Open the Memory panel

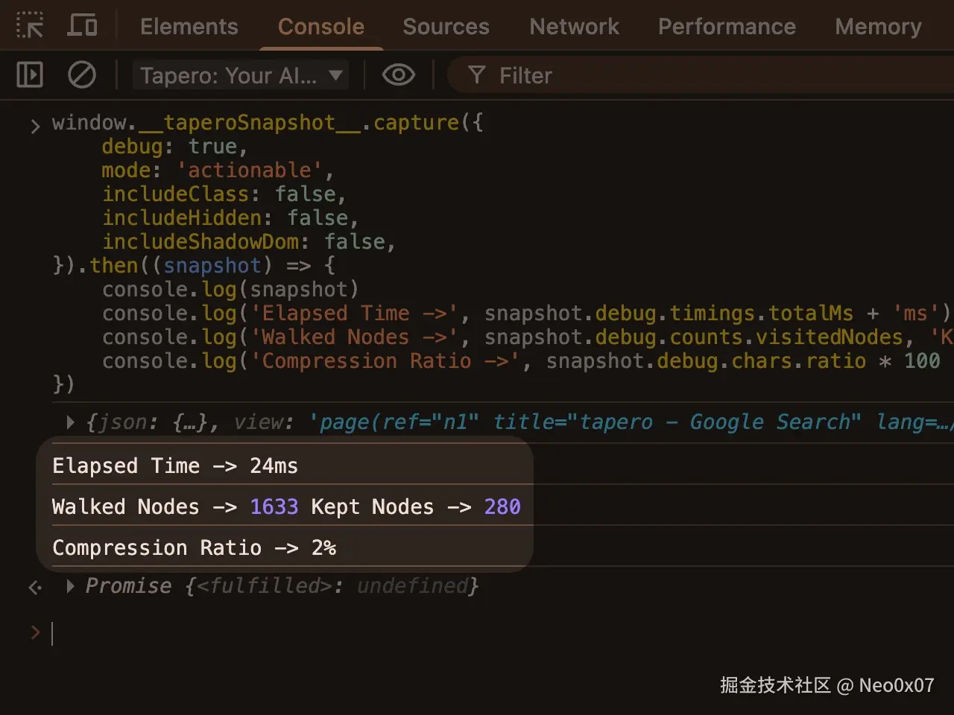[878, 26]
